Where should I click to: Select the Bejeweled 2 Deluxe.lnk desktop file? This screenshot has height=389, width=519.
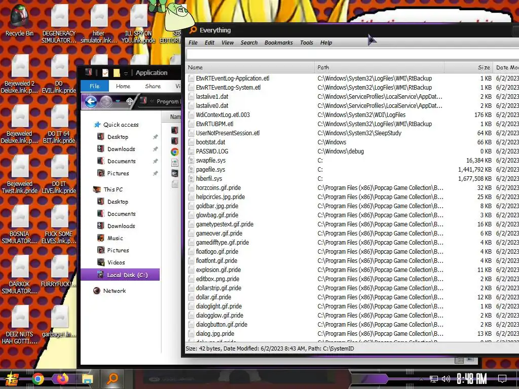(20, 73)
